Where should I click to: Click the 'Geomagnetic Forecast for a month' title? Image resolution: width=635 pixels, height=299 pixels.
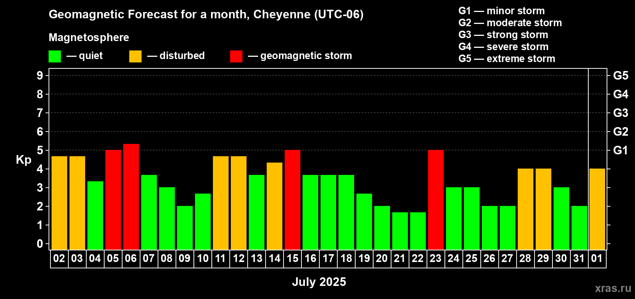[206, 15]
